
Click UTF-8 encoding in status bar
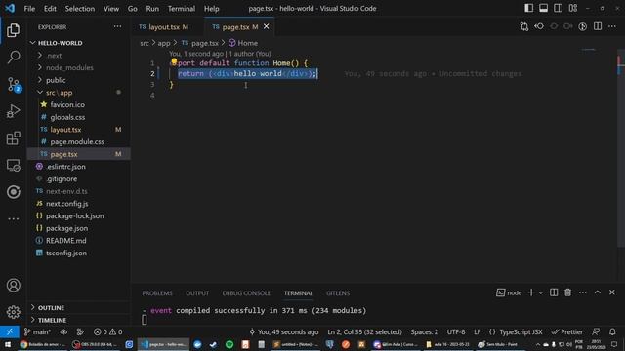[456, 331]
